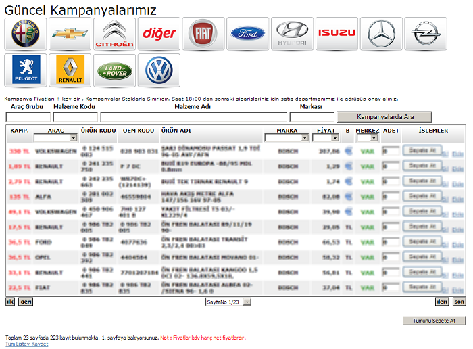Add the 36,5 TL FORD item to cart
473x349 pixels.
coord(422,241)
